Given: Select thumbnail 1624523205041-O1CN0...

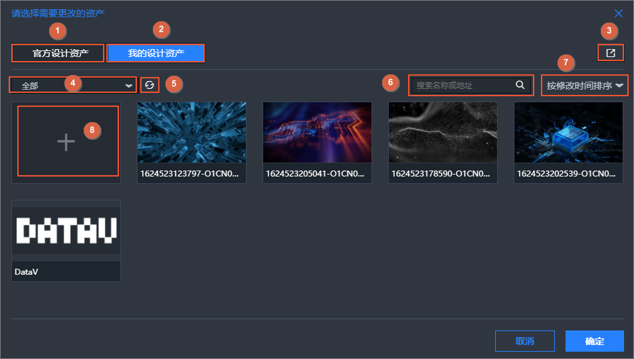Looking at the screenshot, I should tap(318, 133).
